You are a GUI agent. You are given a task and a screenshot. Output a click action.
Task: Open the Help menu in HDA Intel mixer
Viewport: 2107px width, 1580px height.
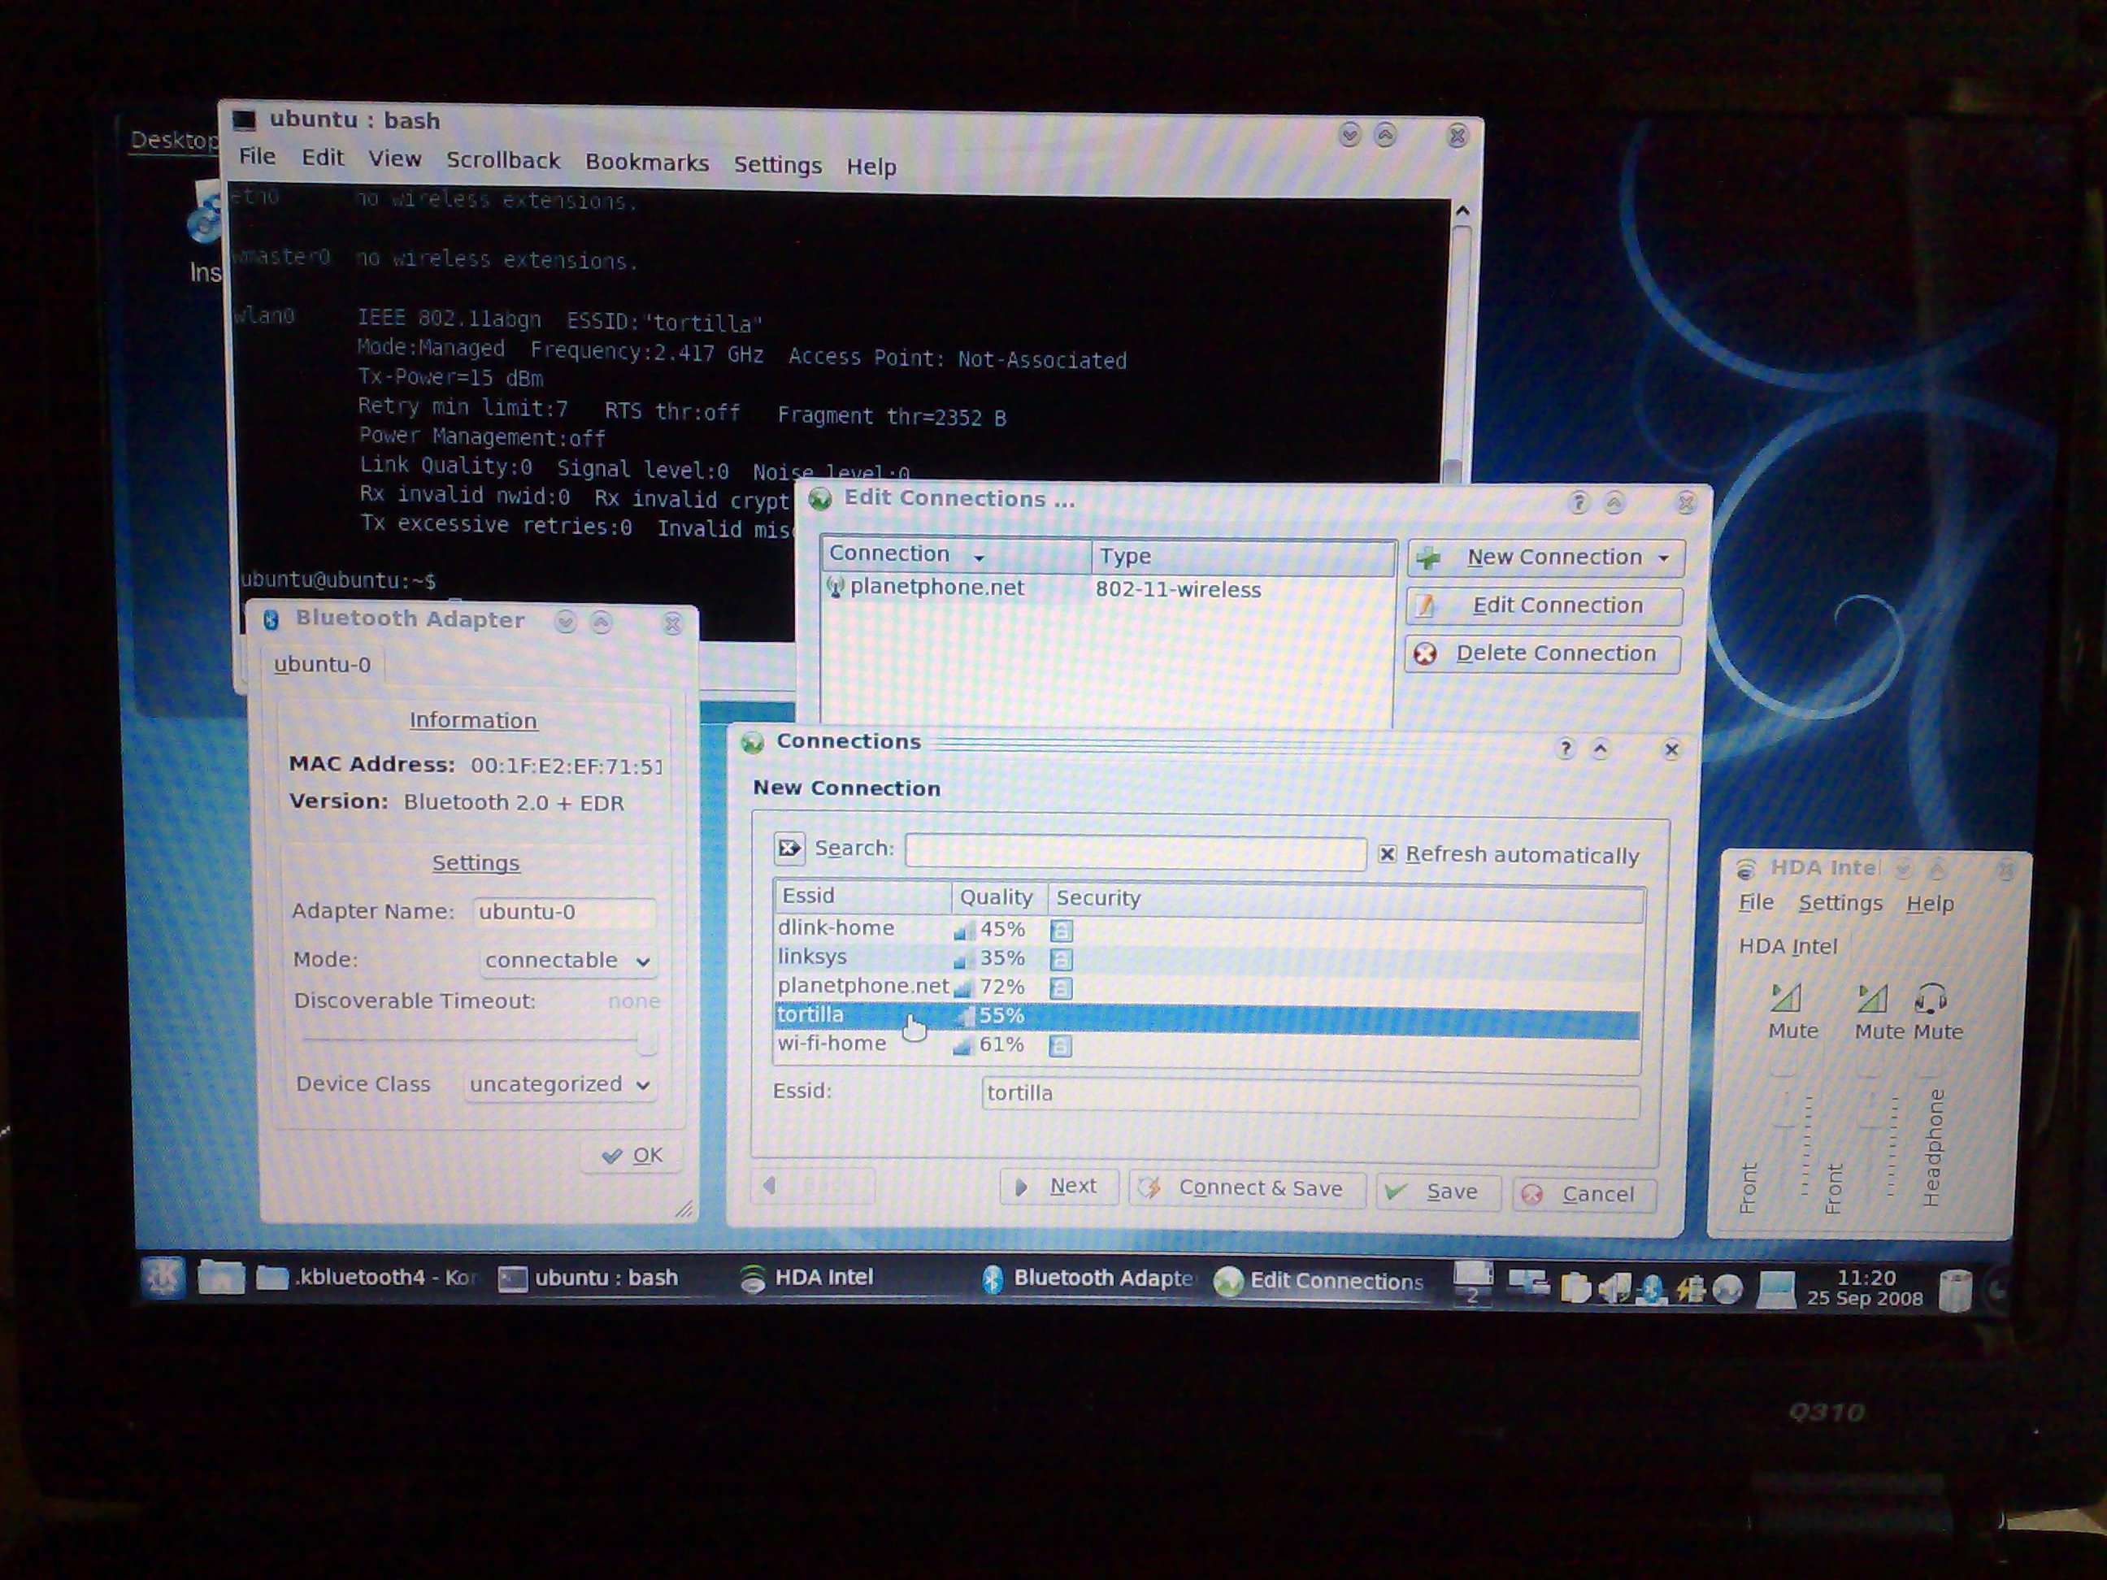pos(1930,904)
